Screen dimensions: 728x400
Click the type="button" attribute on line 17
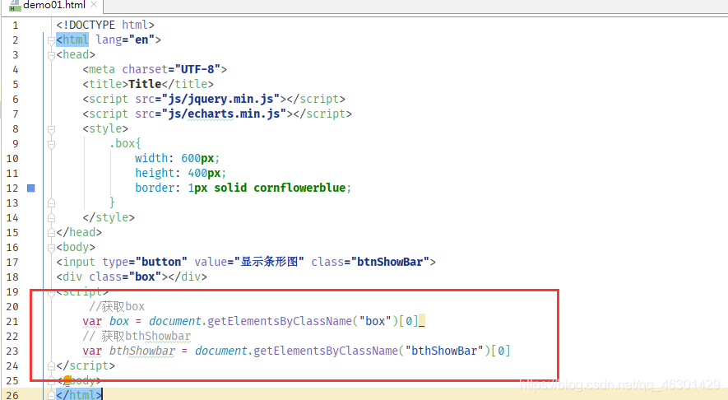[145, 262]
